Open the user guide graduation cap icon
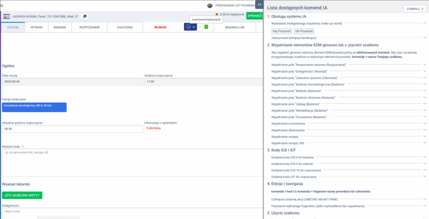 [210, 5]
